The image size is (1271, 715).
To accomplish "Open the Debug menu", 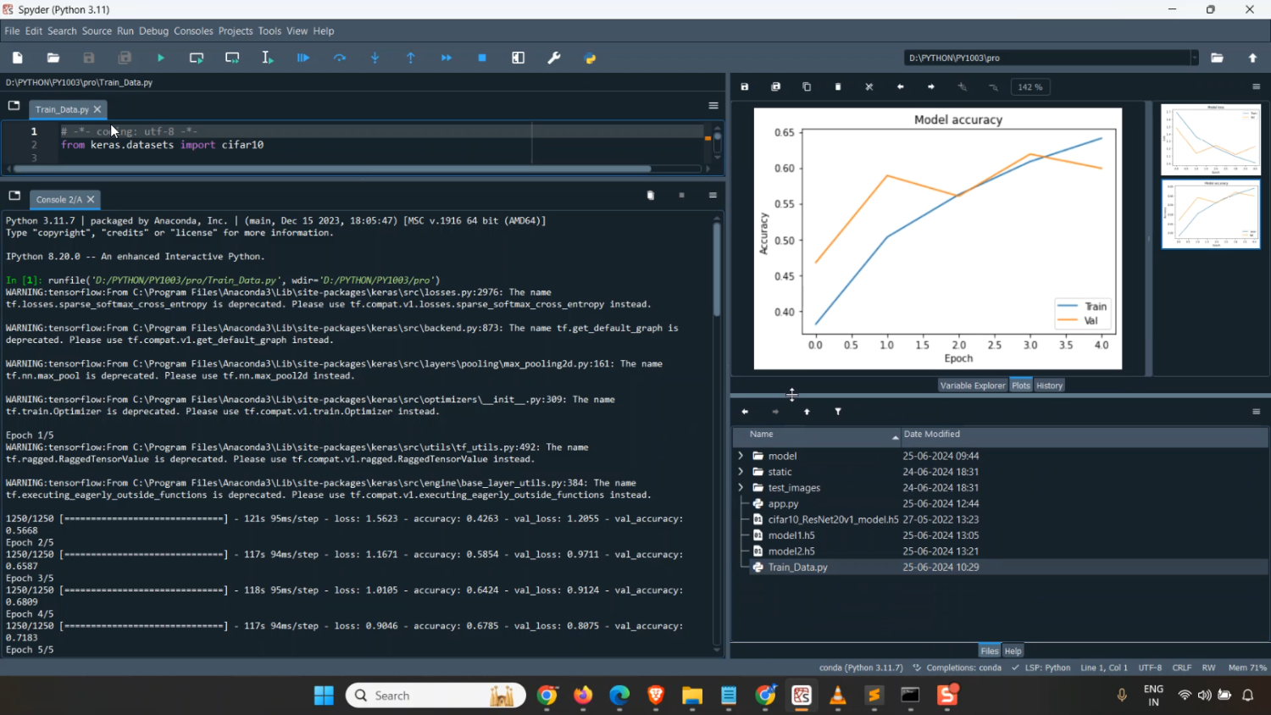I will coord(153,31).
